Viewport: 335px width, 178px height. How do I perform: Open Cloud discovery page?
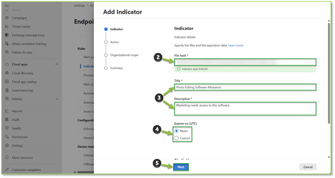[23, 73]
